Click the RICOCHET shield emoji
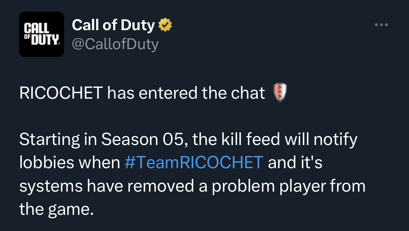Screen dimensions: 409x231 tap(280, 93)
